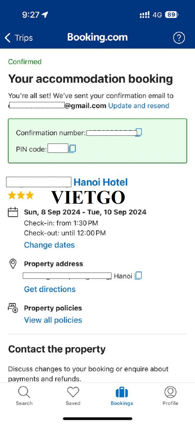The width and height of the screenshot is (195, 424).
Task: Tap the Booking.com header logo
Action: 97,37
